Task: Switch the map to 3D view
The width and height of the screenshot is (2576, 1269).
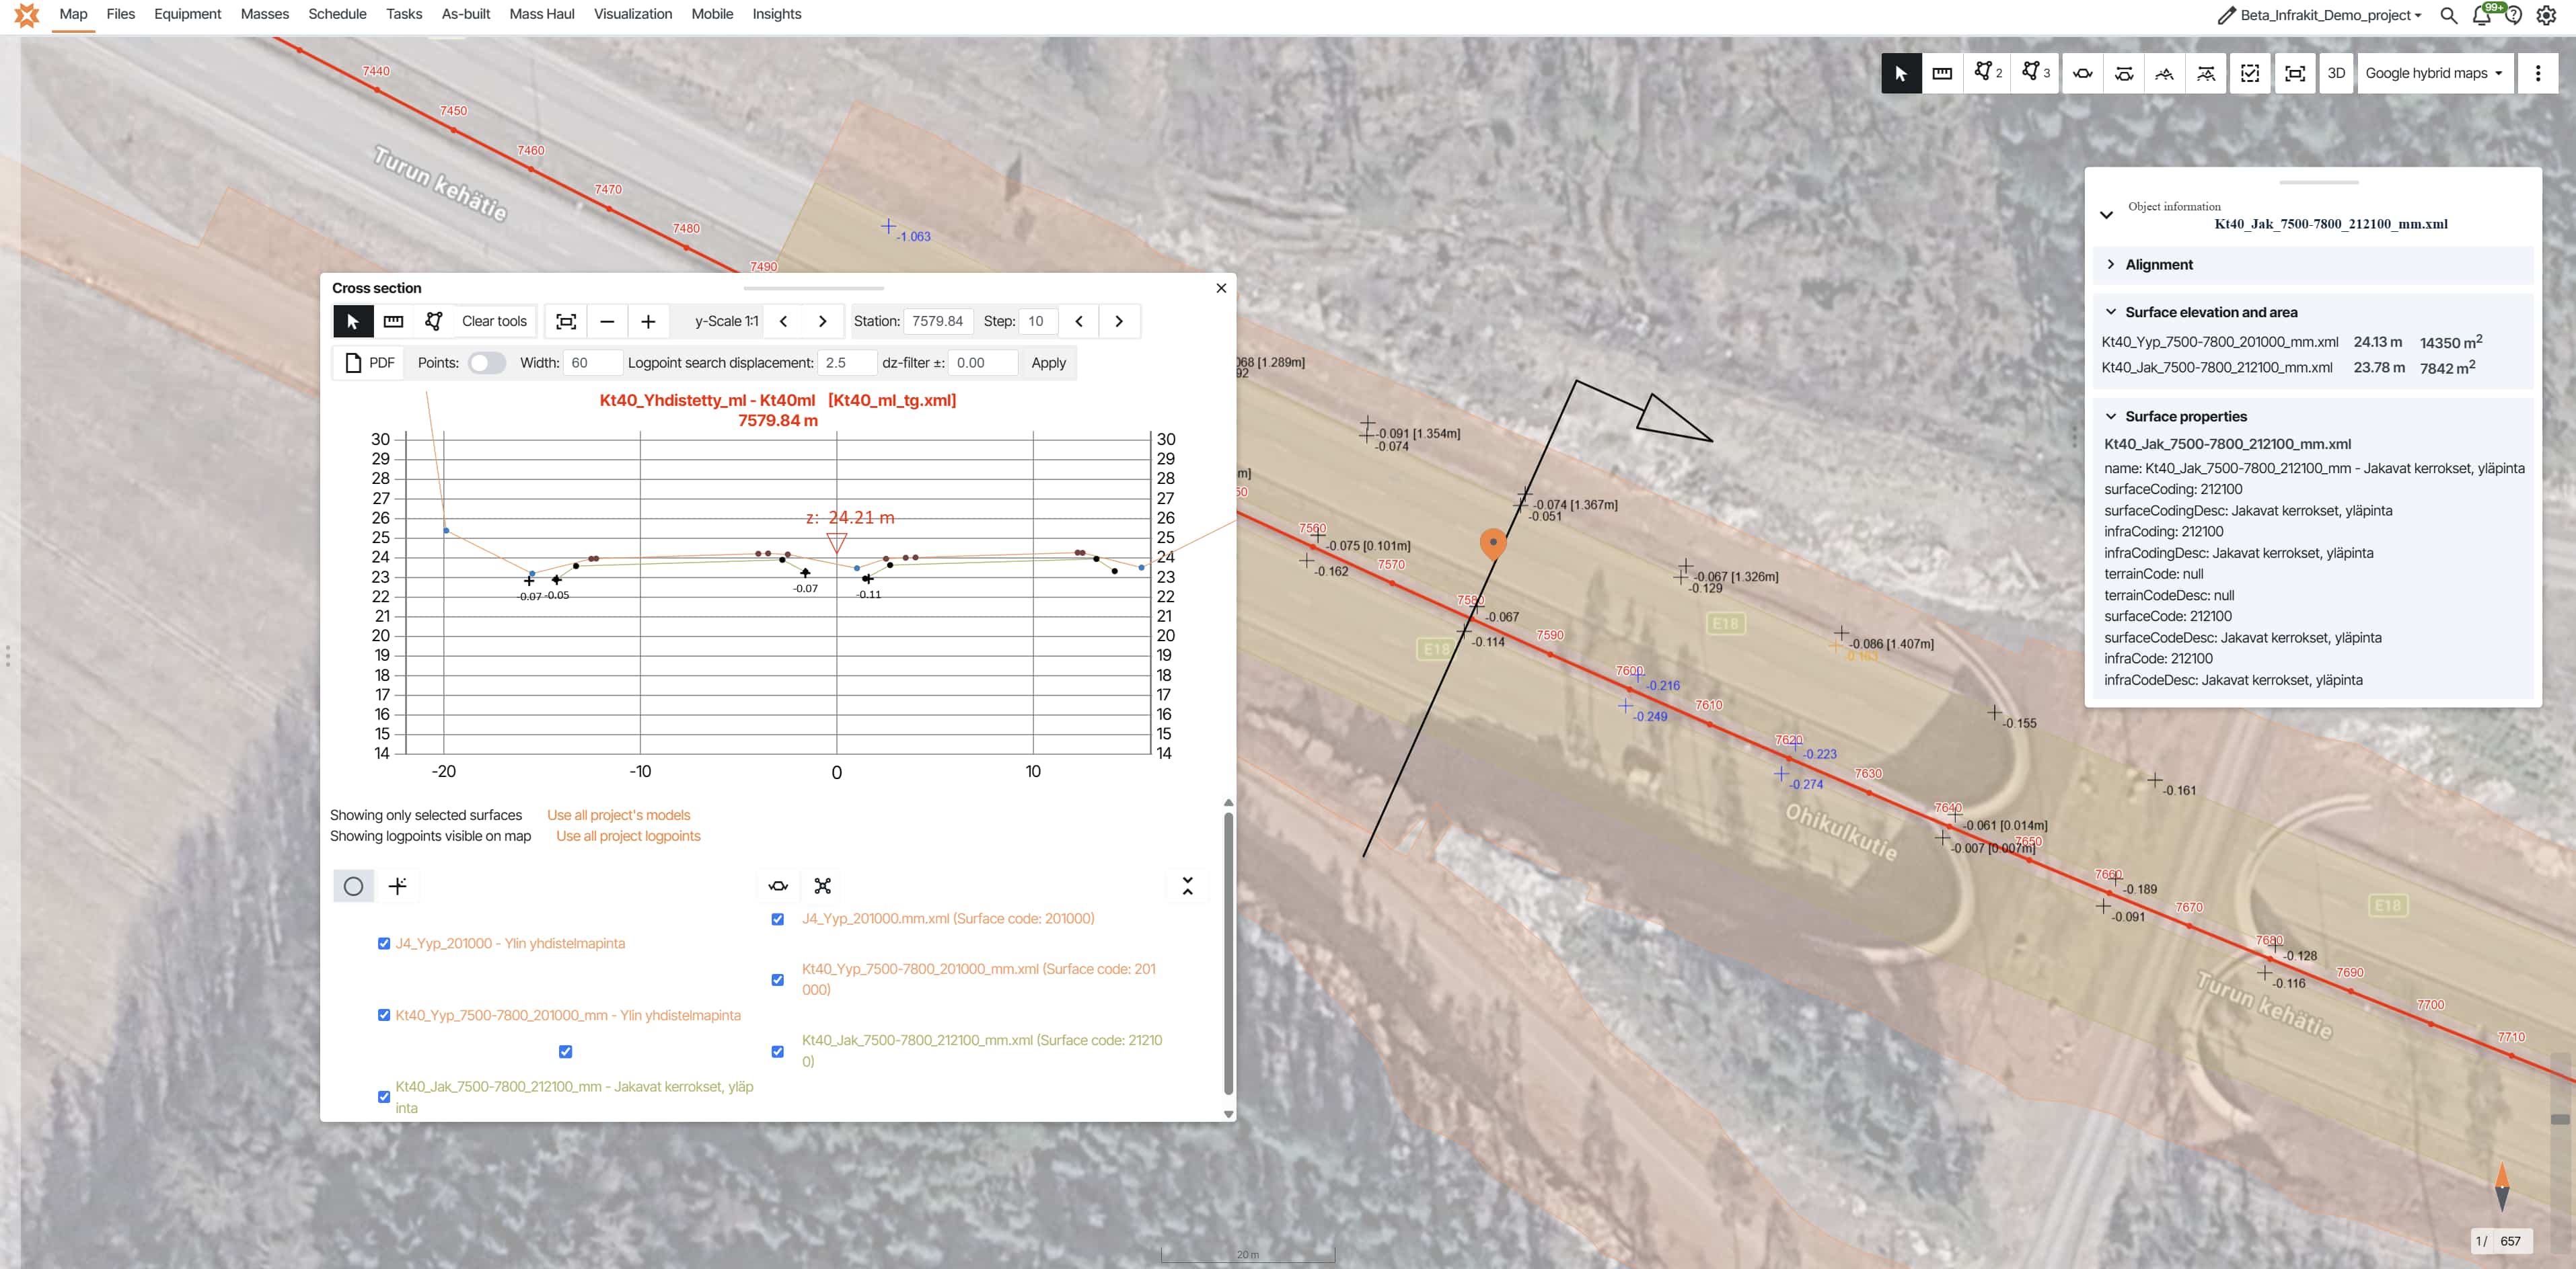Action: pyautogui.click(x=2336, y=73)
